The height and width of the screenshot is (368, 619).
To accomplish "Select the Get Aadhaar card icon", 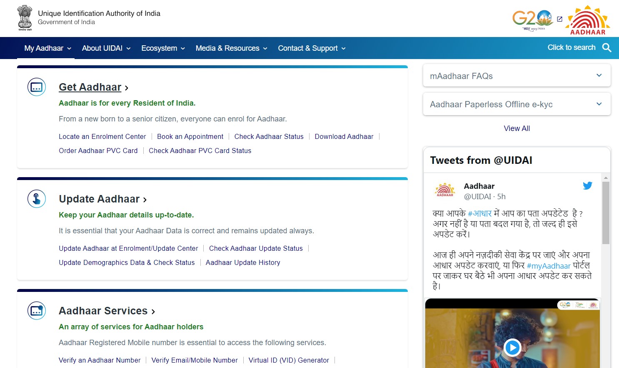I will 36,87.
